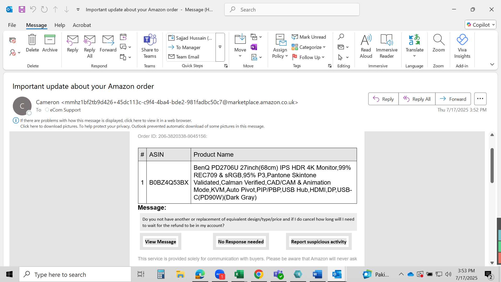Screen dimensions: 501x282
Task: Collapse the ribbon chevron
Action: pyautogui.click(x=492, y=64)
